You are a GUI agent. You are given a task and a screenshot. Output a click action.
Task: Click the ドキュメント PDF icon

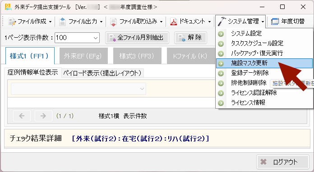pyautogui.click(x=173, y=22)
